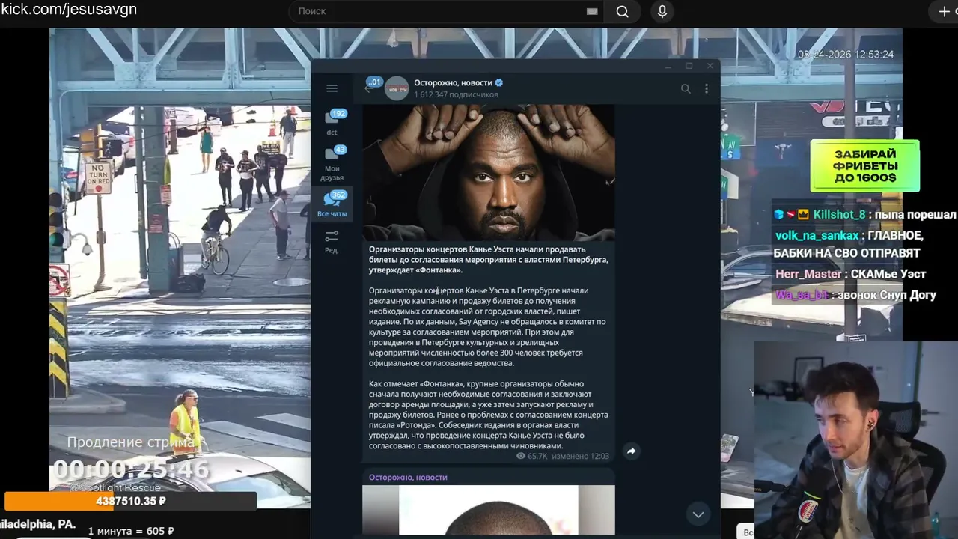The image size is (958, 539).
Task: Open the next post's Осторожно, новости sender name
Action: (408, 477)
